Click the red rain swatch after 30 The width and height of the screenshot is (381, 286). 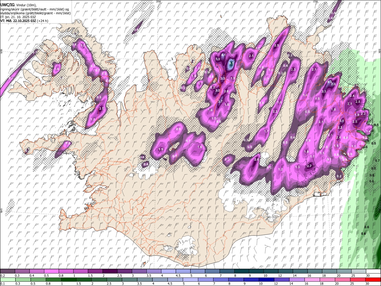373,279
